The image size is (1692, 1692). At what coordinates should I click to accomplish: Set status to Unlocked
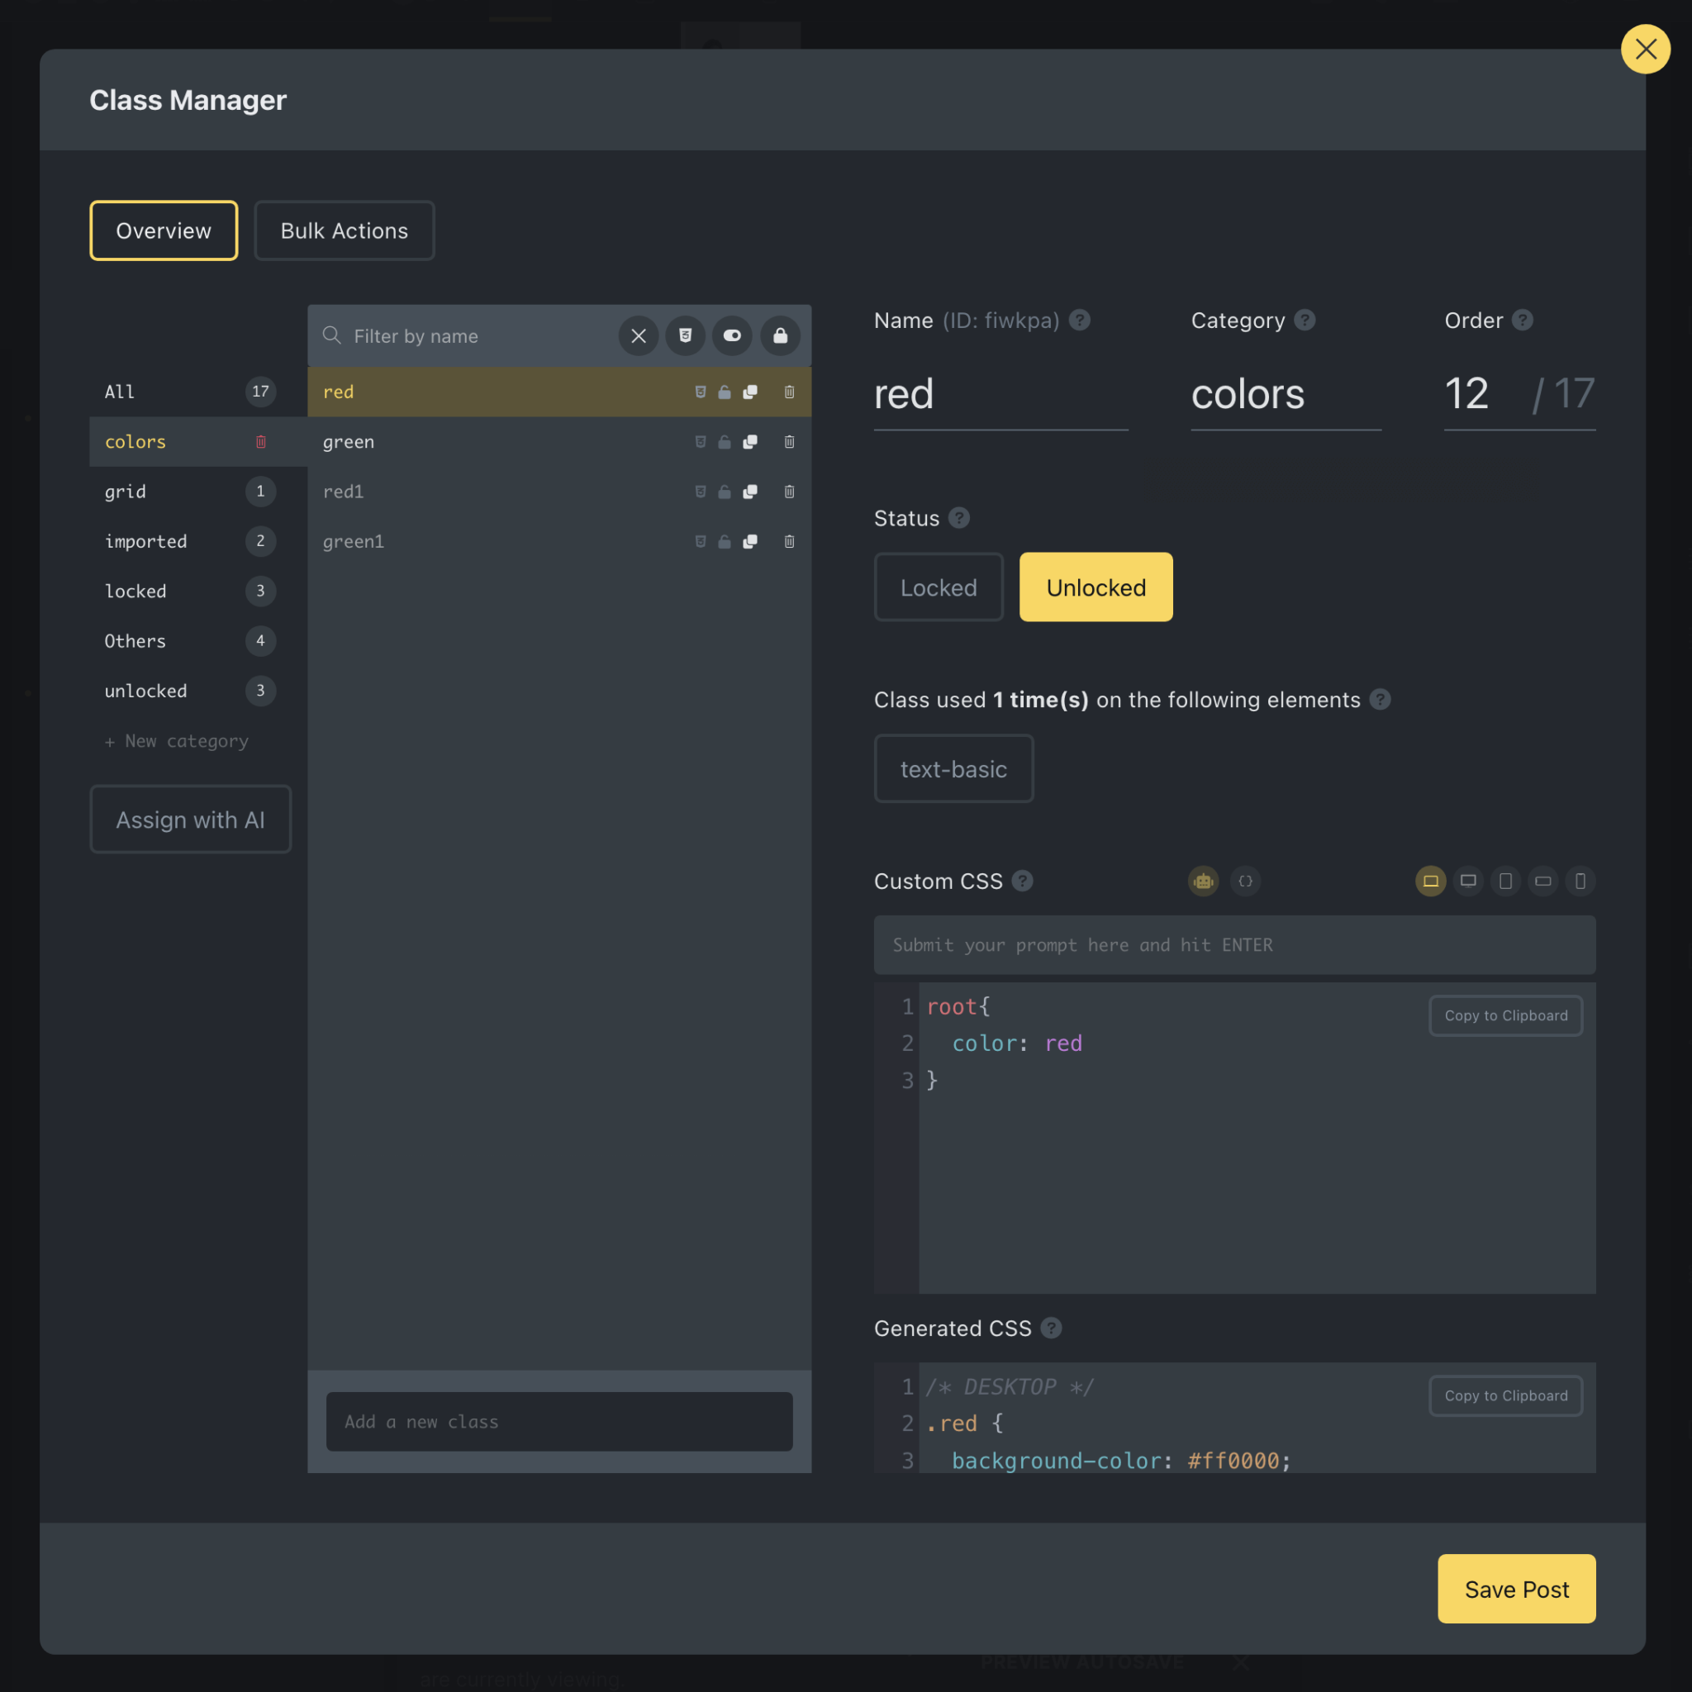[x=1096, y=587]
